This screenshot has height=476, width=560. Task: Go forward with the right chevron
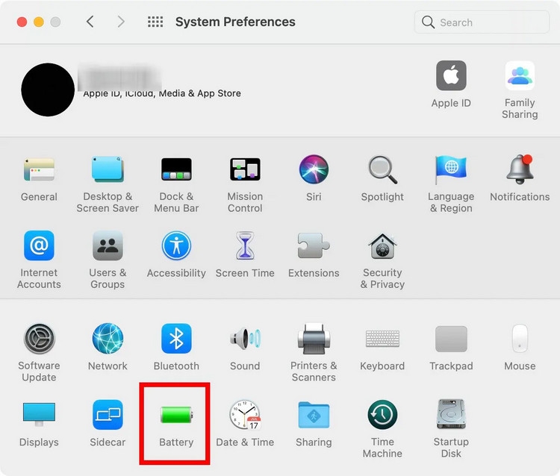pyautogui.click(x=121, y=22)
